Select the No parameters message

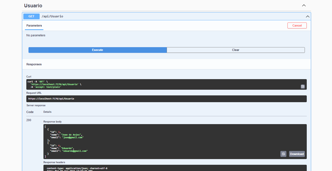click(36, 35)
